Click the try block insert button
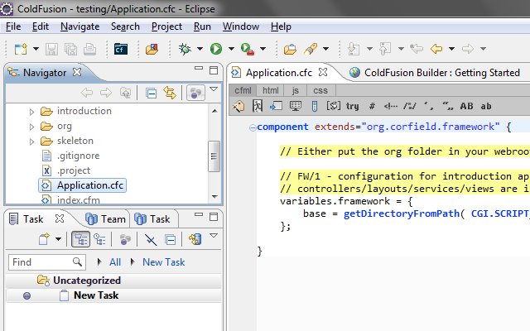Screen dimensions: 530x331 coord(352,107)
